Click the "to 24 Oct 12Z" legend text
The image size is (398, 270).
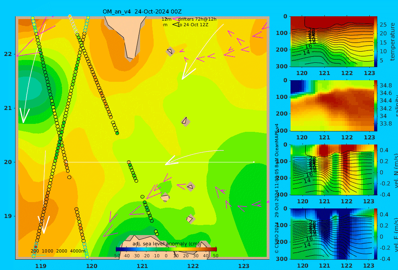click(193, 25)
